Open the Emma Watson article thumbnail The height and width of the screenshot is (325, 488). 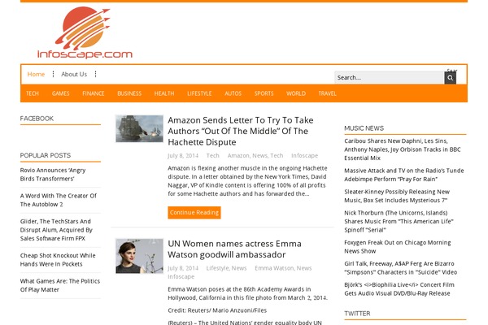pyautogui.click(x=139, y=256)
